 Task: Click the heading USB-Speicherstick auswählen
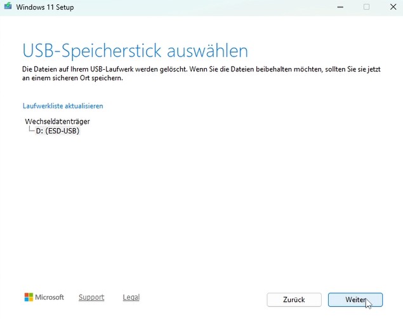[x=135, y=50]
